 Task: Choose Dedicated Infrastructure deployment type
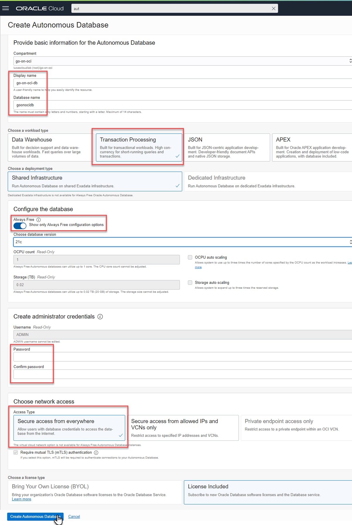point(268,182)
